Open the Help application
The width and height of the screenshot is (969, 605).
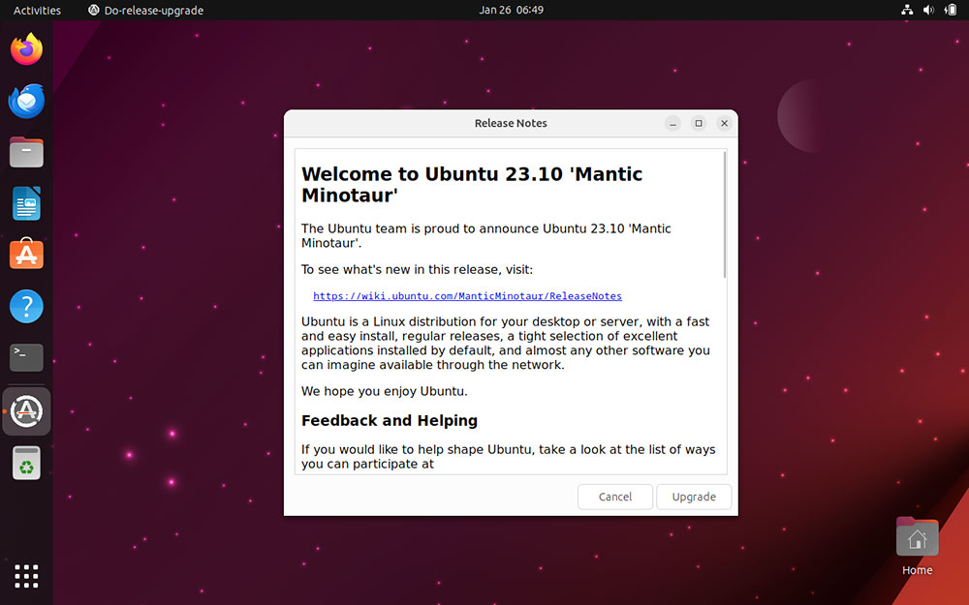(x=26, y=307)
